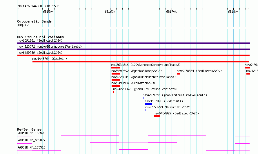Click the red nsv6478534 variant bar
This screenshot has width=258, height=154.
[x=178, y=74]
